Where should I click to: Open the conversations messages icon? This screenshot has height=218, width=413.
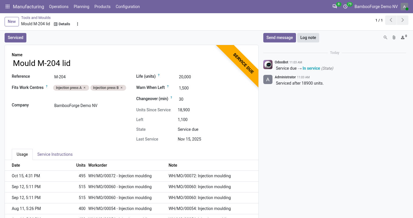point(335,7)
